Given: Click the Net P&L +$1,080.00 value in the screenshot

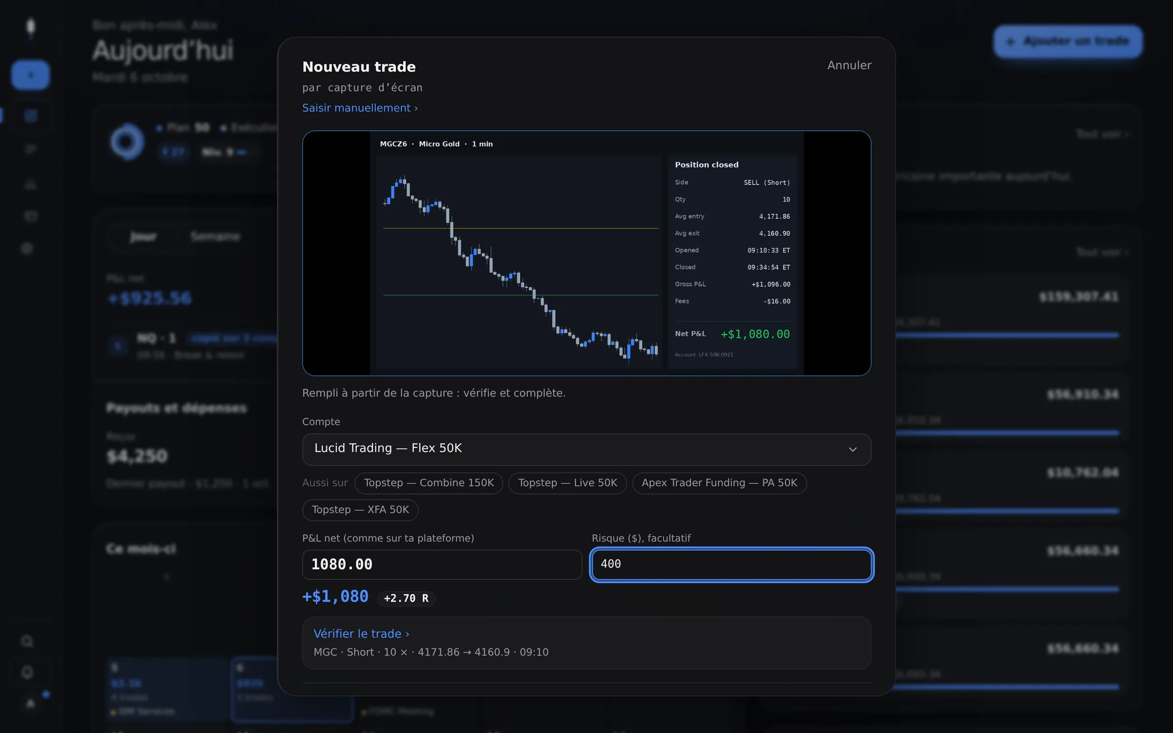Looking at the screenshot, I should (x=755, y=334).
